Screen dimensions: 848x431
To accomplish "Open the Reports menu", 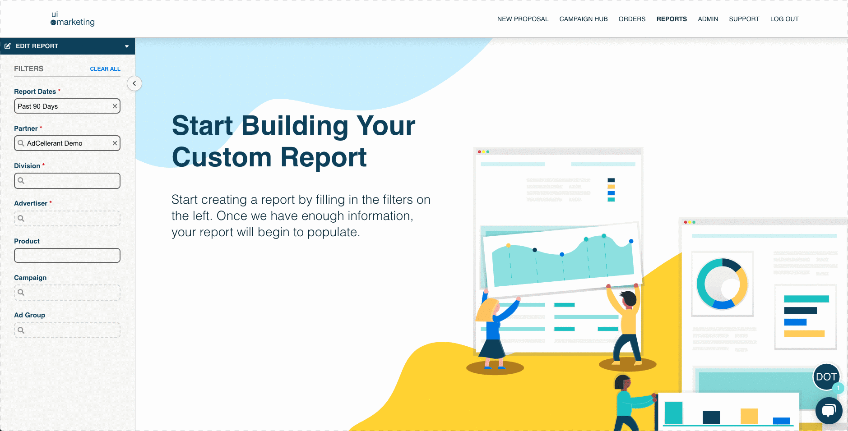I will point(672,19).
